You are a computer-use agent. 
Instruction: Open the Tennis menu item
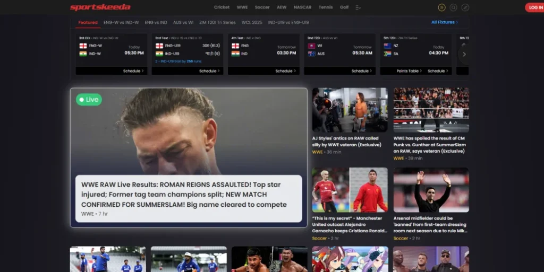coord(326,7)
